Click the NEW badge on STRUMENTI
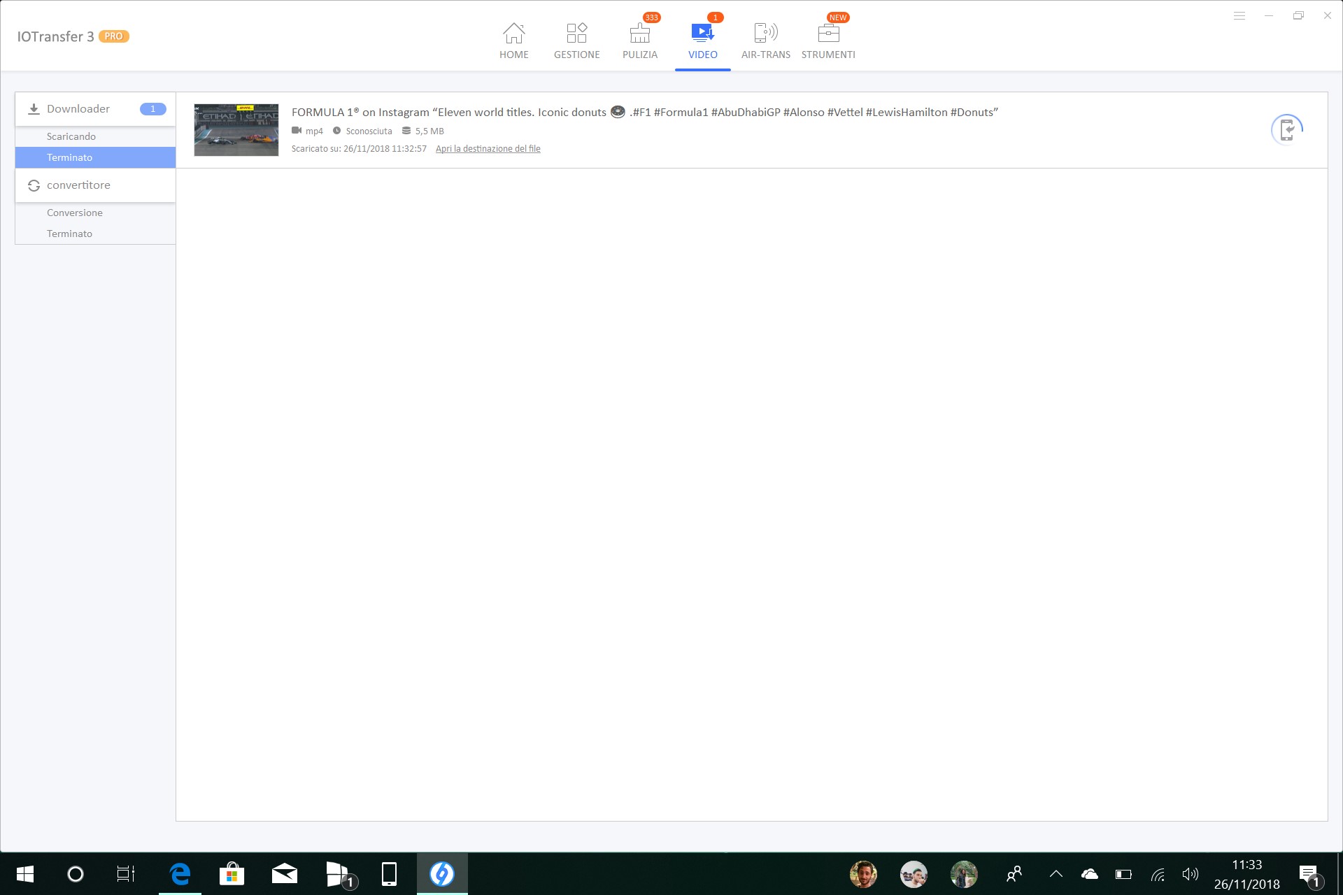 click(x=837, y=17)
